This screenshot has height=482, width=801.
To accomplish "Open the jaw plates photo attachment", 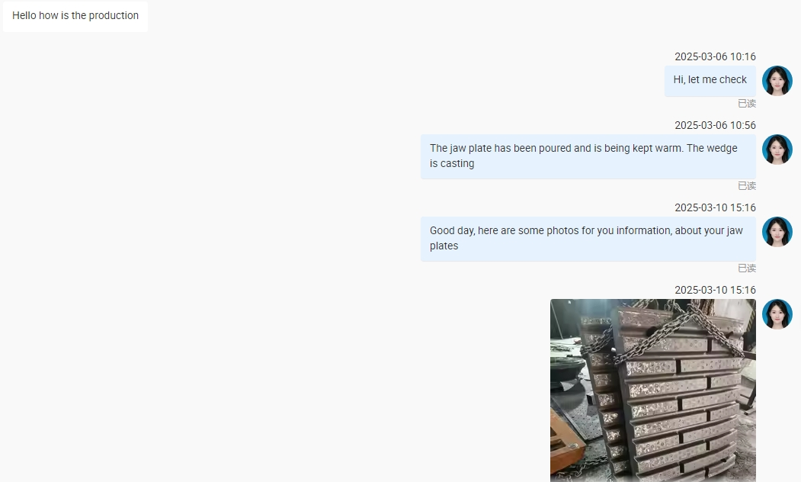I will (x=653, y=390).
